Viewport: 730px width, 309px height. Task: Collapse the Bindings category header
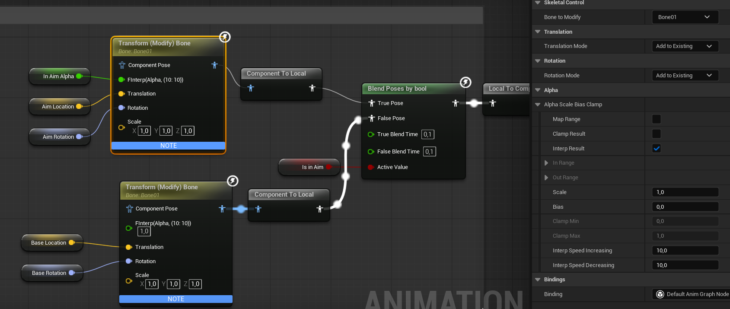pyautogui.click(x=538, y=280)
